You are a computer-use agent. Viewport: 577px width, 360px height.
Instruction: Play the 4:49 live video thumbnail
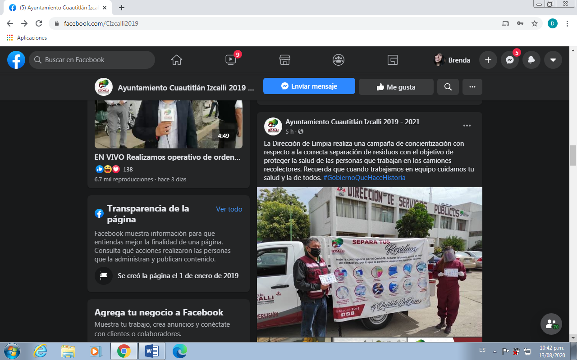(169, 125)
